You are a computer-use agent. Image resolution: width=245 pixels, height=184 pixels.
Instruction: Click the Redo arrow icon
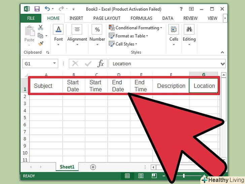pyautogui.click(x=61, y=9)
